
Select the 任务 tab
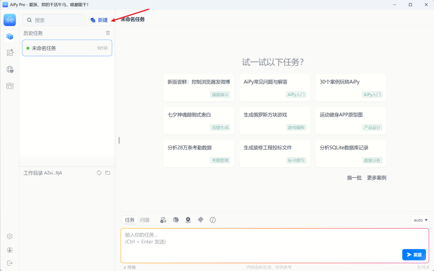pyautogui.click(x=130, y=220)
